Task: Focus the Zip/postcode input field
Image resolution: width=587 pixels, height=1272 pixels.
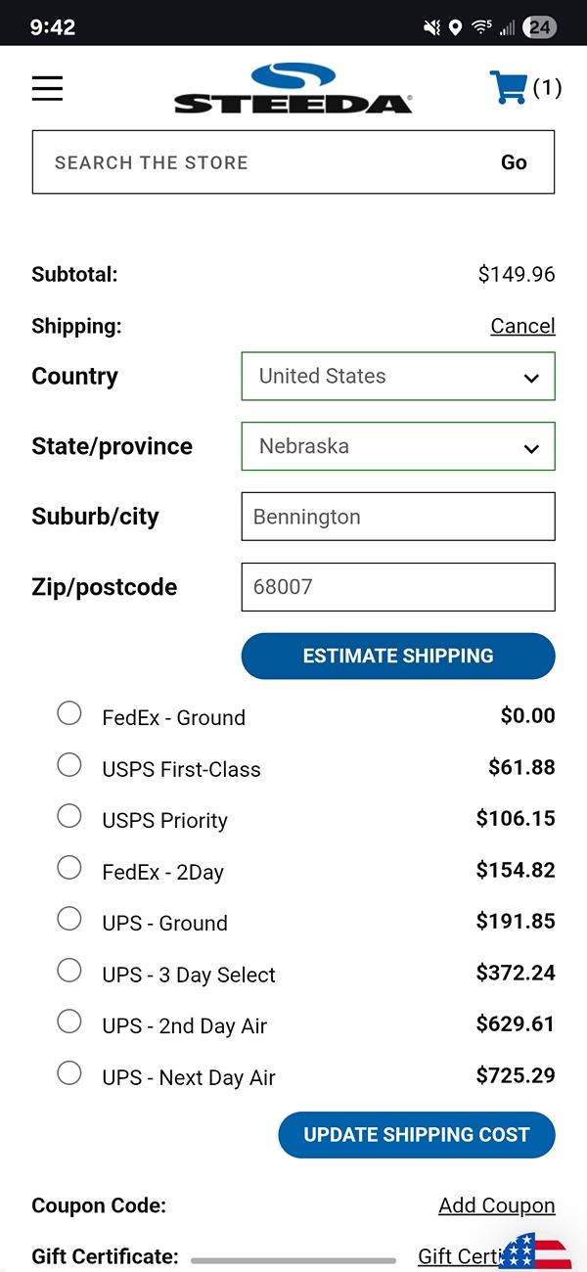Action: 398,587
